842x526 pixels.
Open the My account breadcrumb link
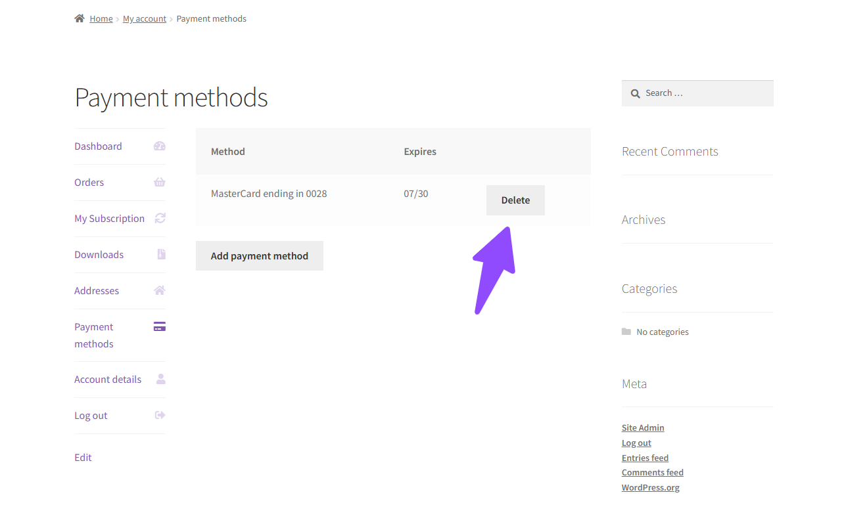145,19
